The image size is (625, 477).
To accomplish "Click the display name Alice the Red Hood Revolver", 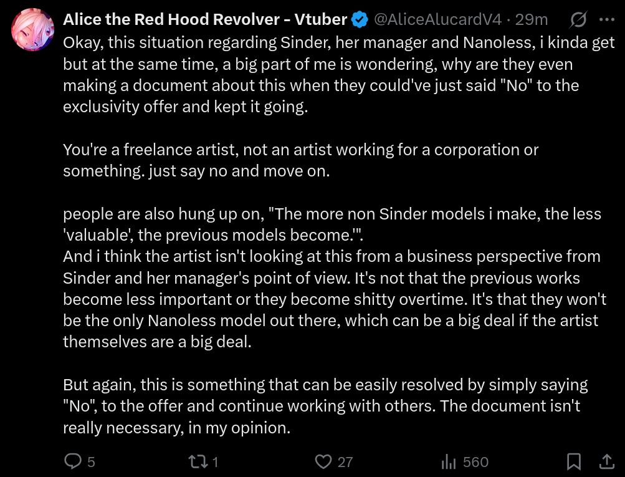I will pos(205,19).
